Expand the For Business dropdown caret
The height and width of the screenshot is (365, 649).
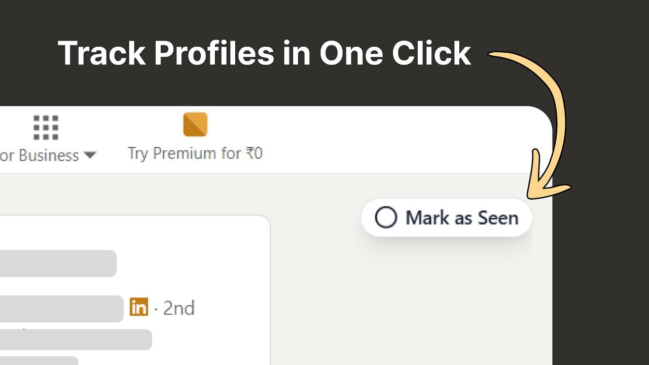(89, 156)
